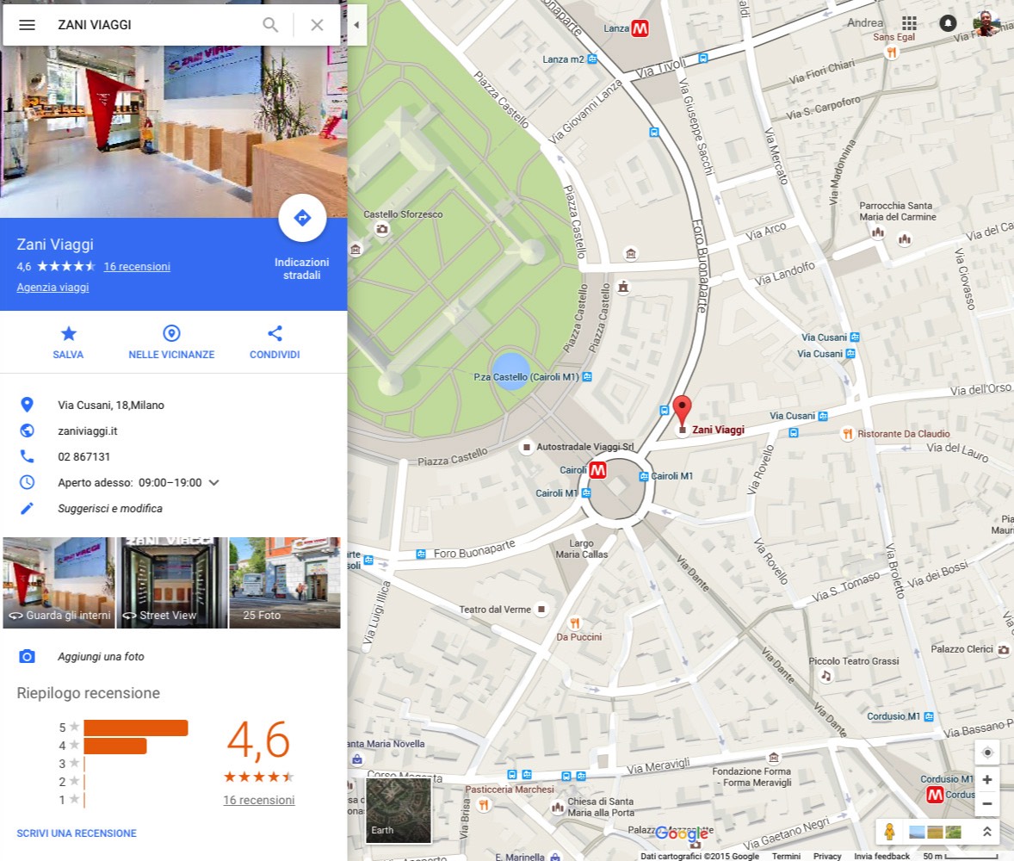This screenshot has width=1014, height=861.
Task: Get directions with the blue arrow button
Action: tap(302, 218)
